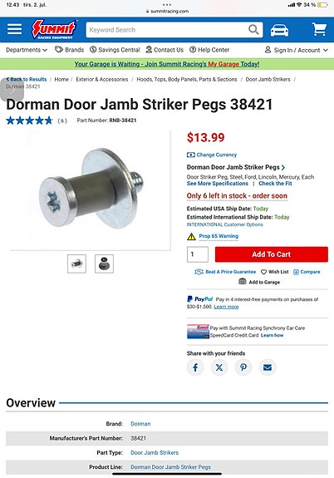Screen dimensions: 334x478
Task: Click the Add To Cart button
Action: tap(272, 254)
